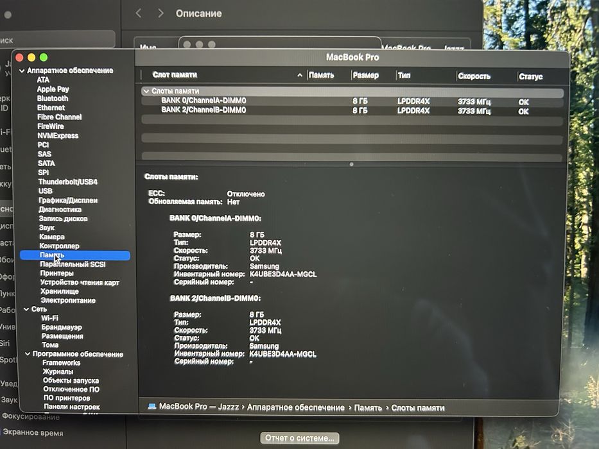Click Аппаратное обеспечение in path bar
This screenshot has height=449, width=599.
click(x=296, y=407)
